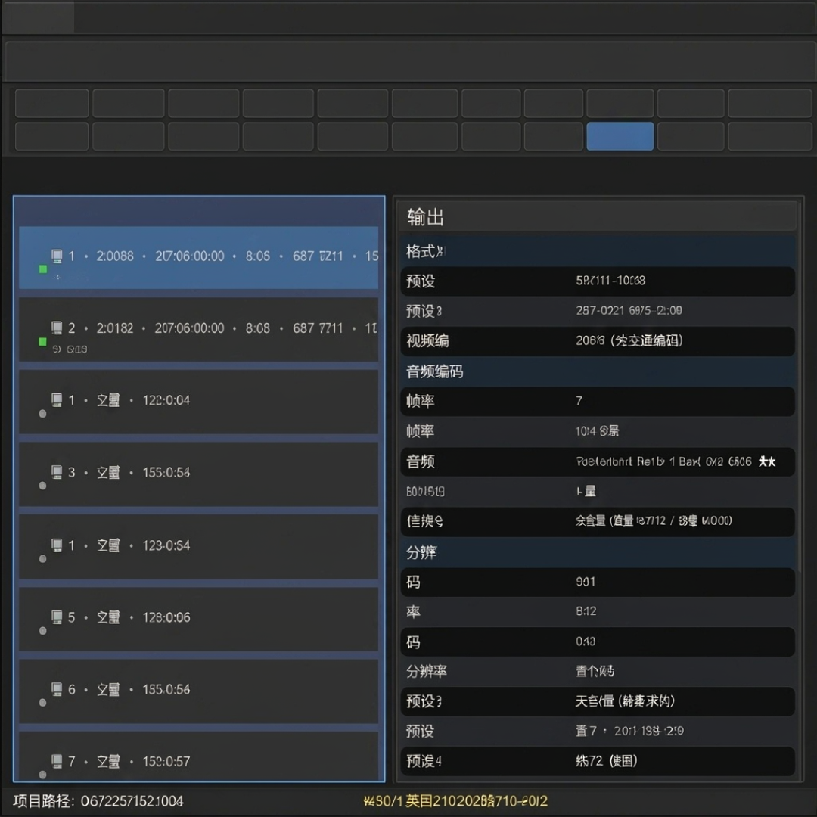Click the monitor icon in row 150:0:57

(57, 761)
